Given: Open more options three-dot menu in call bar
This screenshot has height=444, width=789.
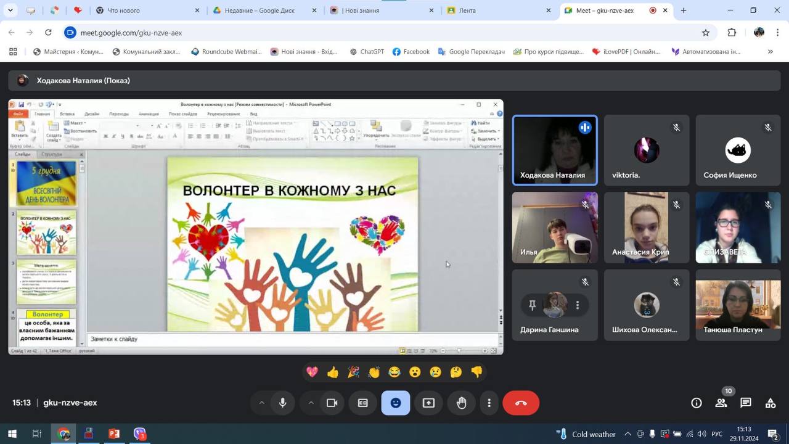Looking at the screenshot, I should (489, 403).
